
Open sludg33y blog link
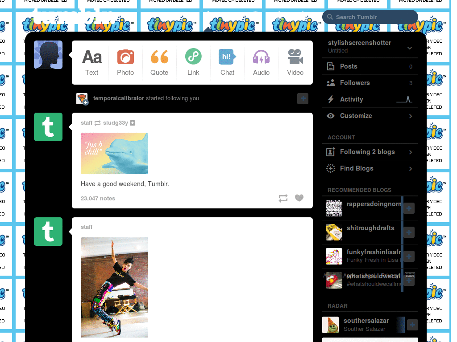click(116, 123)
